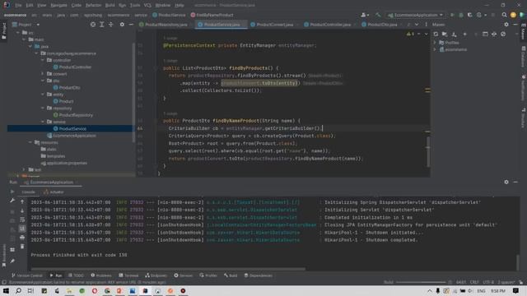Viewport: 527px width, 296px height.
Task: Click Select Opened File target icon in Project panel
Action: 93,25
